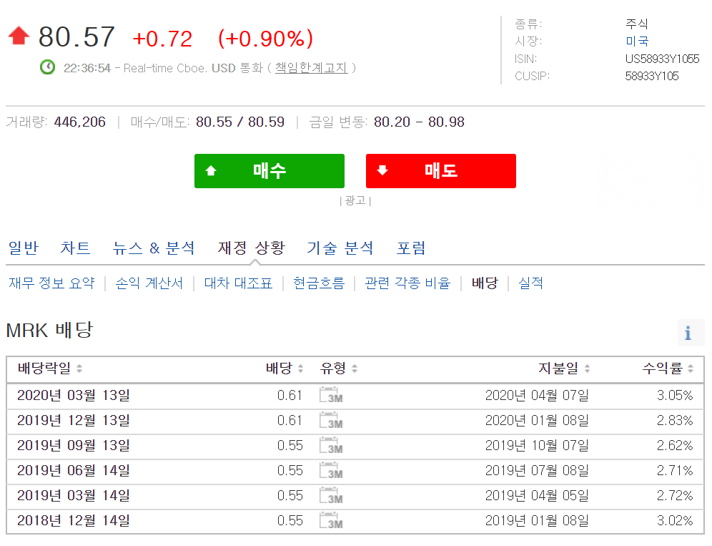Go to 관련 각종 비율 sub-tab
Viewport: 712px width, 546px height.
coord(407,283)
